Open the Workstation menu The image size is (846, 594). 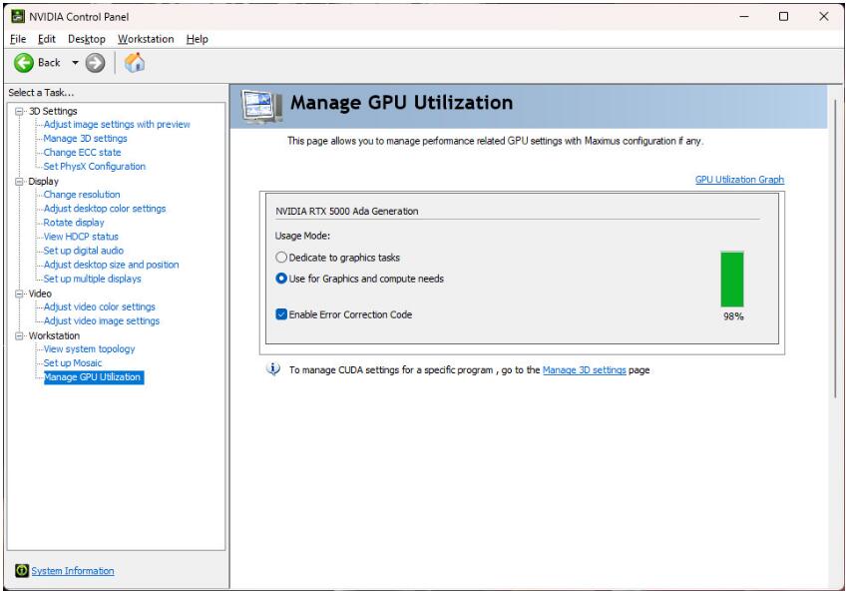click(x=146, y=39)
